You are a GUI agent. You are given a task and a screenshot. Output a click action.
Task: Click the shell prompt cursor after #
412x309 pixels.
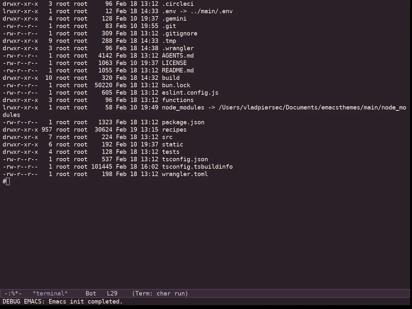tap(8, 182)
